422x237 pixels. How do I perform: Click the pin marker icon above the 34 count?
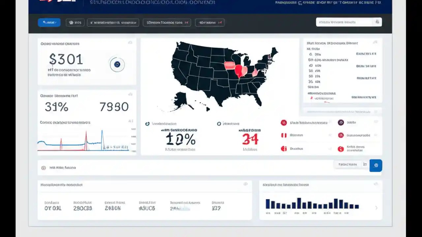(219, 123)
